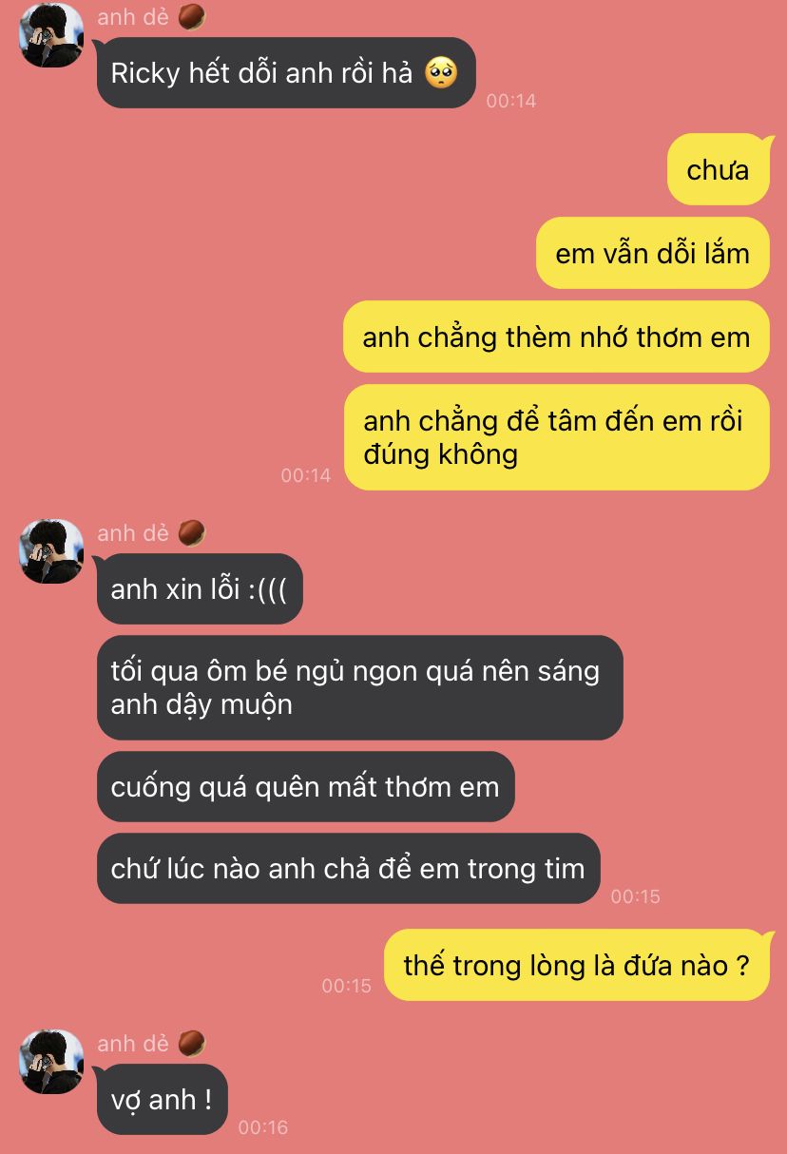This screenshot has width=787, height=1154.
Task: Tap the pleading face emoji in the first message
Action: [x=440, y=73]
